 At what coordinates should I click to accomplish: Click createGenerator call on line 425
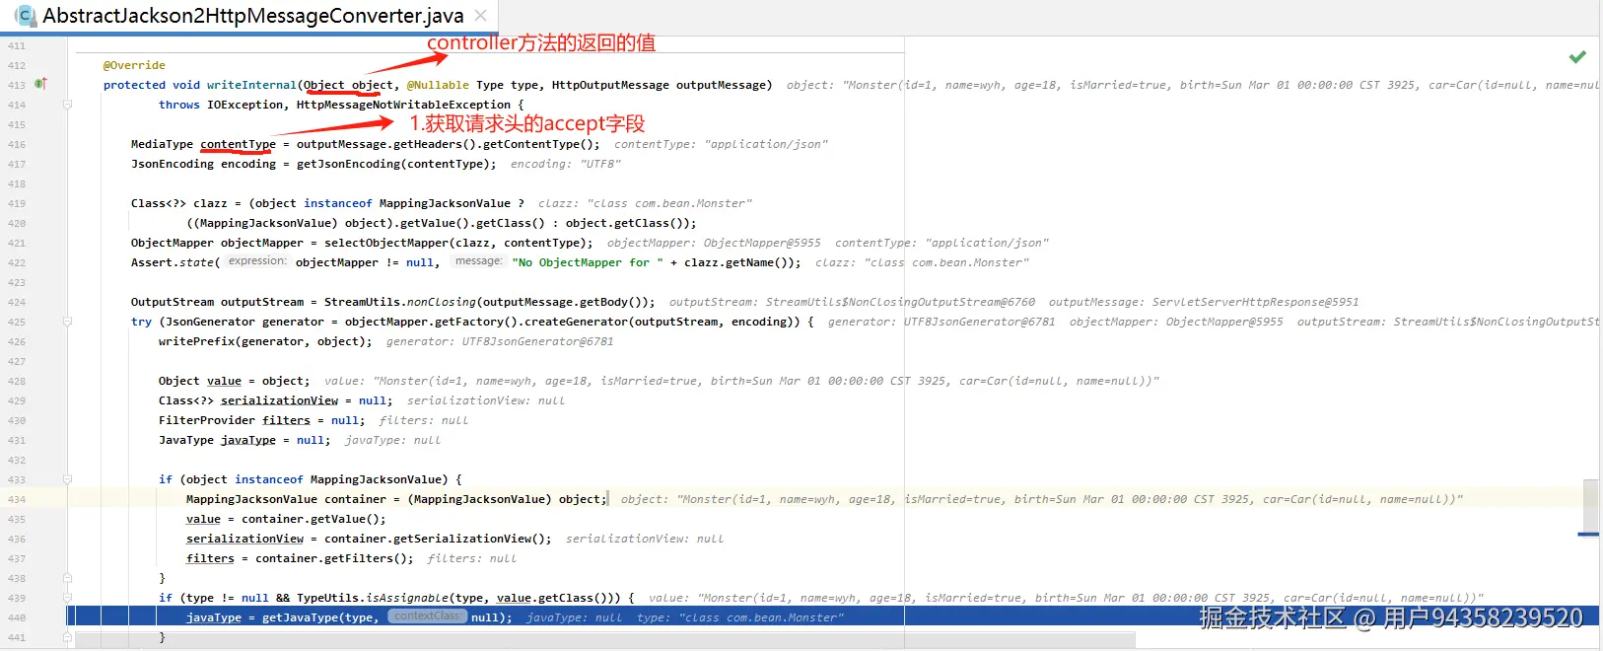pyautogui.click(x=576, y=322)
